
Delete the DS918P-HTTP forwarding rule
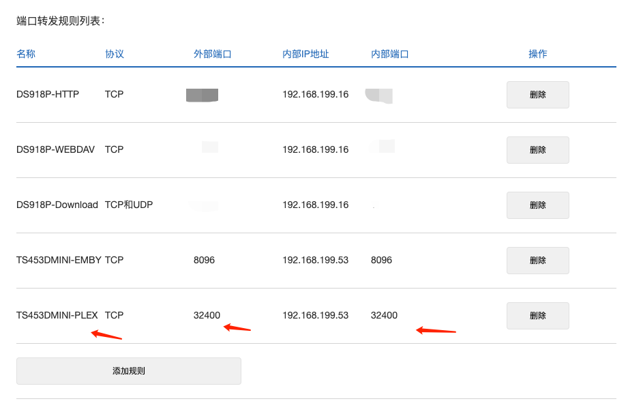(x=537, y=95)
